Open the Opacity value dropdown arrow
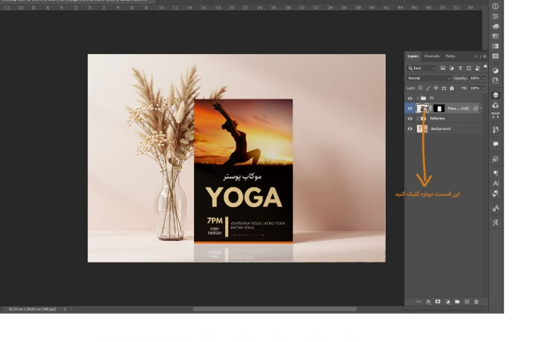 click(484, 78)
